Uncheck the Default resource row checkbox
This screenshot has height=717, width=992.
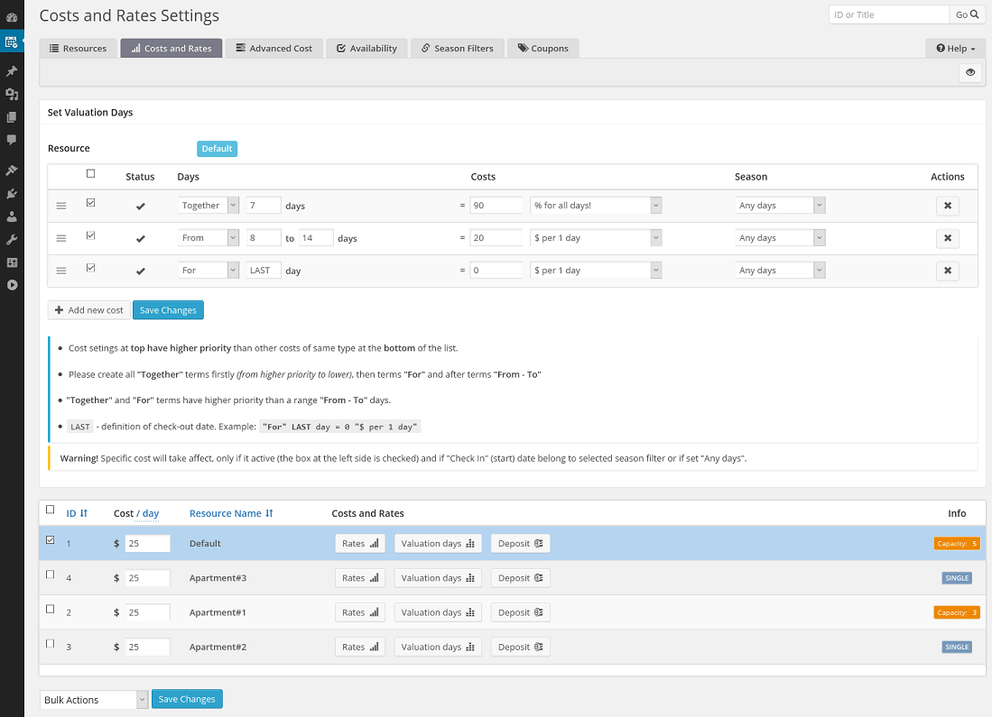click(50, 540)
